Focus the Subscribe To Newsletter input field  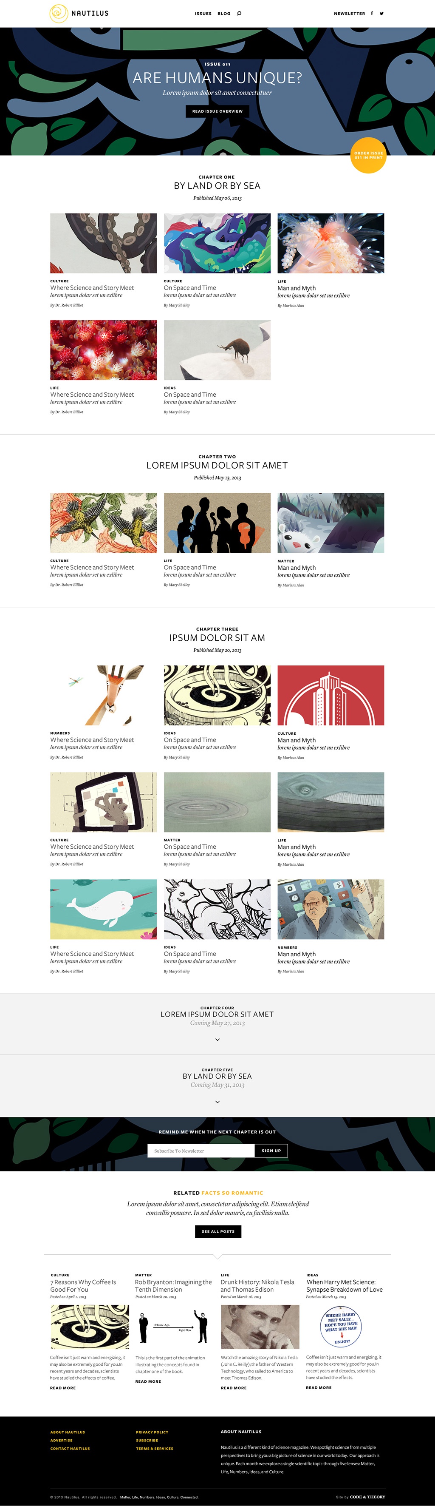(201, 1151)
